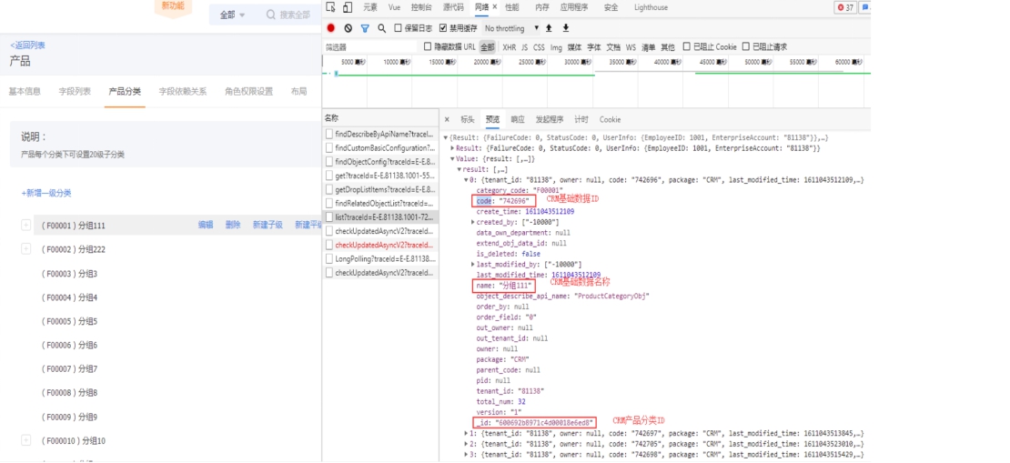Switch to 元素 devtools tab
The image size is (1010, 463).
click(370, 7)
